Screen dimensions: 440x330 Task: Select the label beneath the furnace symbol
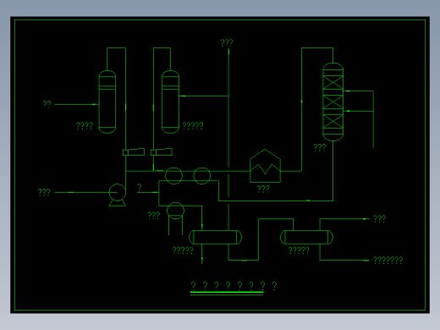click(x=263, y=189)
